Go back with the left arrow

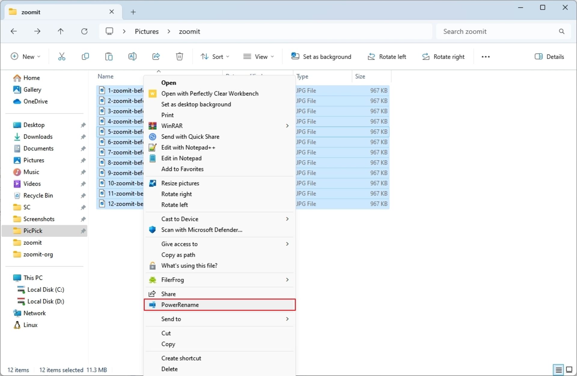pyautogui.click(x=14, y=31)
